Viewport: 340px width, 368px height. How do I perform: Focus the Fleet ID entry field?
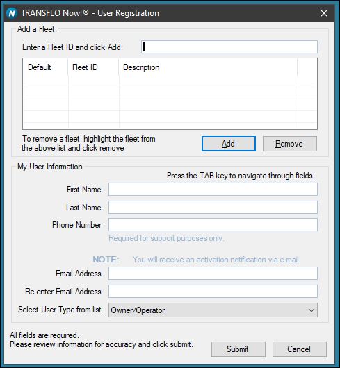point(229,47)
